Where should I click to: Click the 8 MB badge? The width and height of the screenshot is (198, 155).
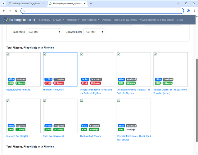click(x=84, y=130)
